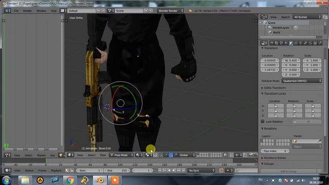
Task: Click the Pass Index field
Action: pos(275,151)
